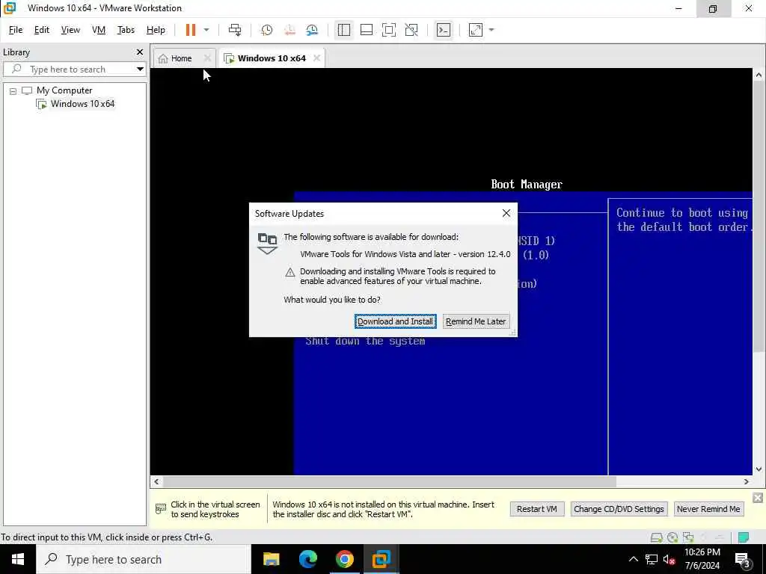Open the File menu
The image size is (766, 574).
[16, 30]
